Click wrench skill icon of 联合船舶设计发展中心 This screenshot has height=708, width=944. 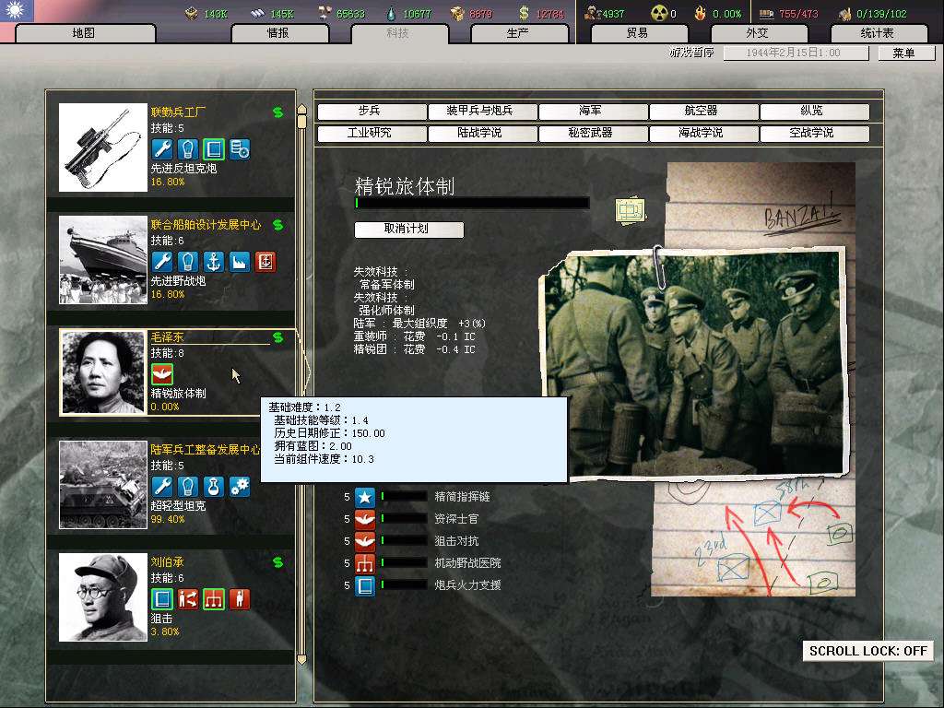coord(162,262)
